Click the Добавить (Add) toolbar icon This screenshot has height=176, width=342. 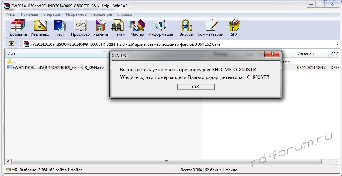click(18, 28)
